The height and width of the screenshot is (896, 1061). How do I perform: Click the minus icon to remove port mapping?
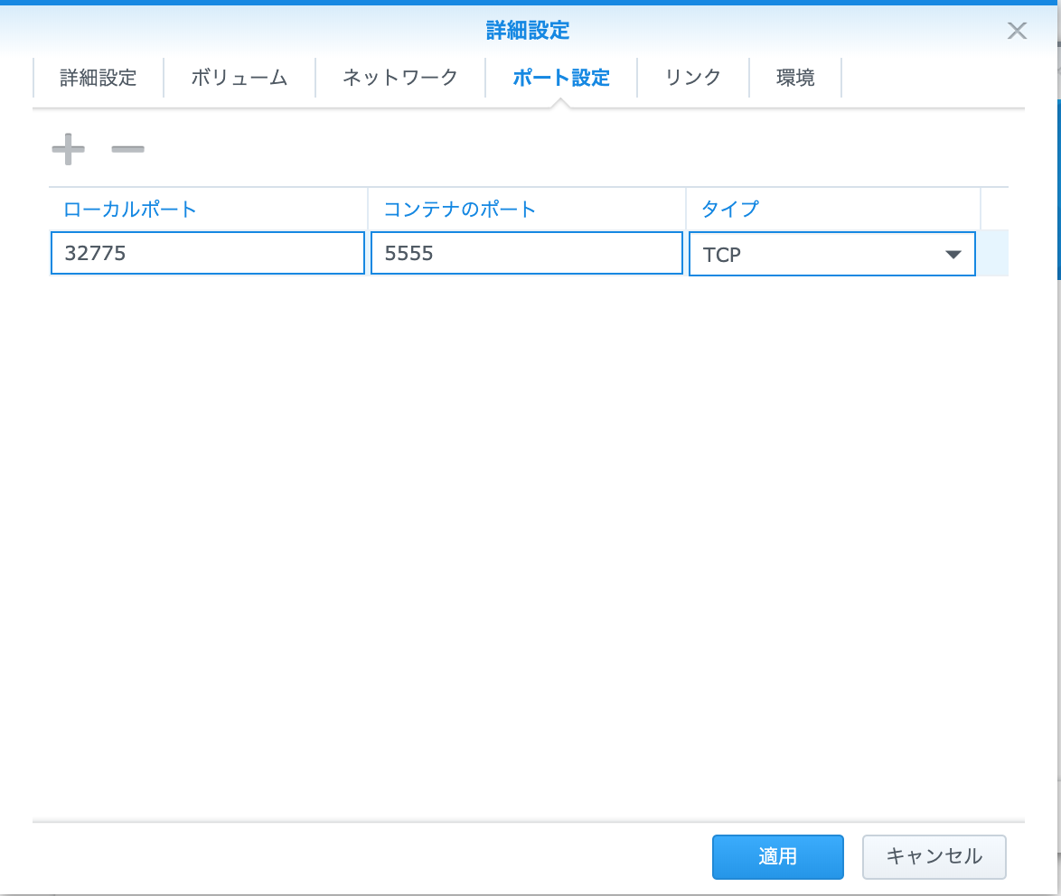click(x=127, y=149)
